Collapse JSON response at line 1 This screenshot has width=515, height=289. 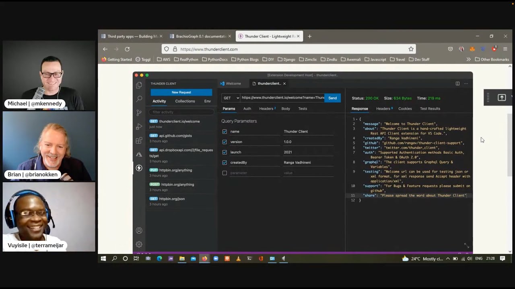click(356, 119)
